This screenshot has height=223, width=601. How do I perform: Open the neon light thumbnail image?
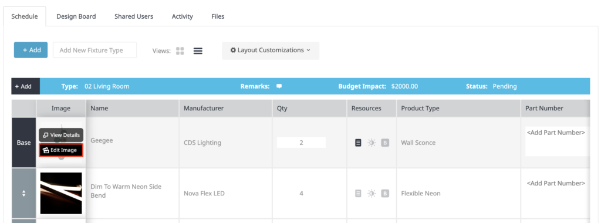tap(61, 193)
